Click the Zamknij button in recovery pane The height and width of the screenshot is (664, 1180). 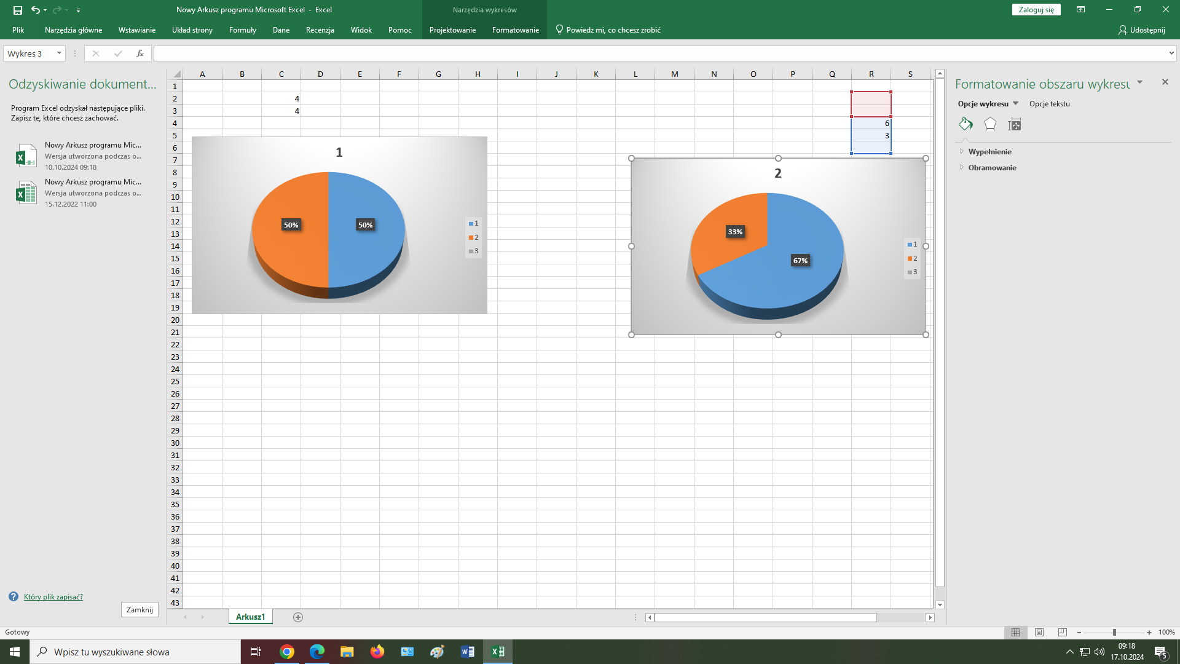pos(140,610)
